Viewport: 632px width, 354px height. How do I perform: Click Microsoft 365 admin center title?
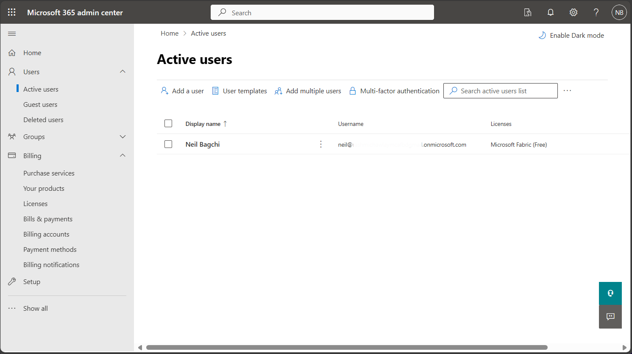point(75,12)
